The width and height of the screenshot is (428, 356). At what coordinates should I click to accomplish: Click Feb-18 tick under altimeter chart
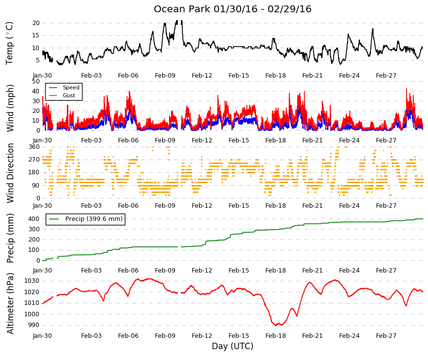tap(275, 336)
